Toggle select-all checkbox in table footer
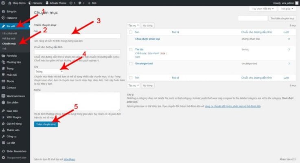This screenshot has height=163, width=300. (131, 78)
